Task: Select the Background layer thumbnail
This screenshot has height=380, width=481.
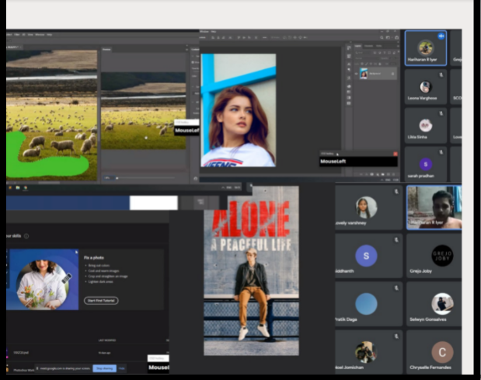Action: click(x=364, y=74)
